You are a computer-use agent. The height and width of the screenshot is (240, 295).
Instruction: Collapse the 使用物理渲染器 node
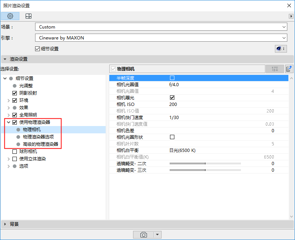point(9,122)
